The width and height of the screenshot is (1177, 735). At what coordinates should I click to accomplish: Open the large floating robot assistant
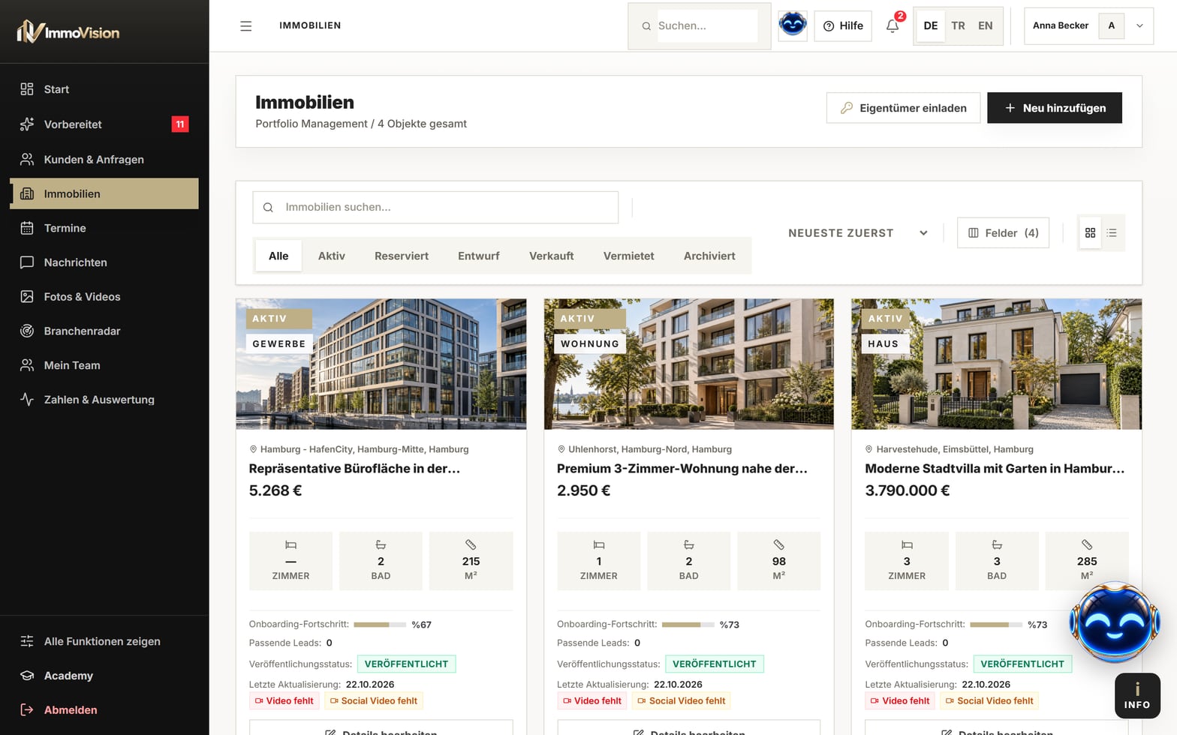click(x=1115, y=622)
